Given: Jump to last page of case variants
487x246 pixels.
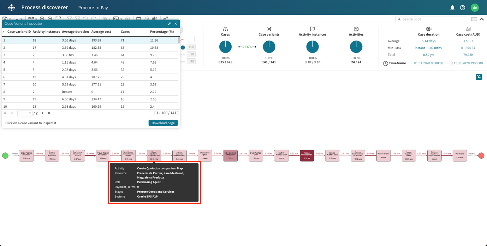Looking at the screenshot, I should pyautogui.click(x=49, y=113).
